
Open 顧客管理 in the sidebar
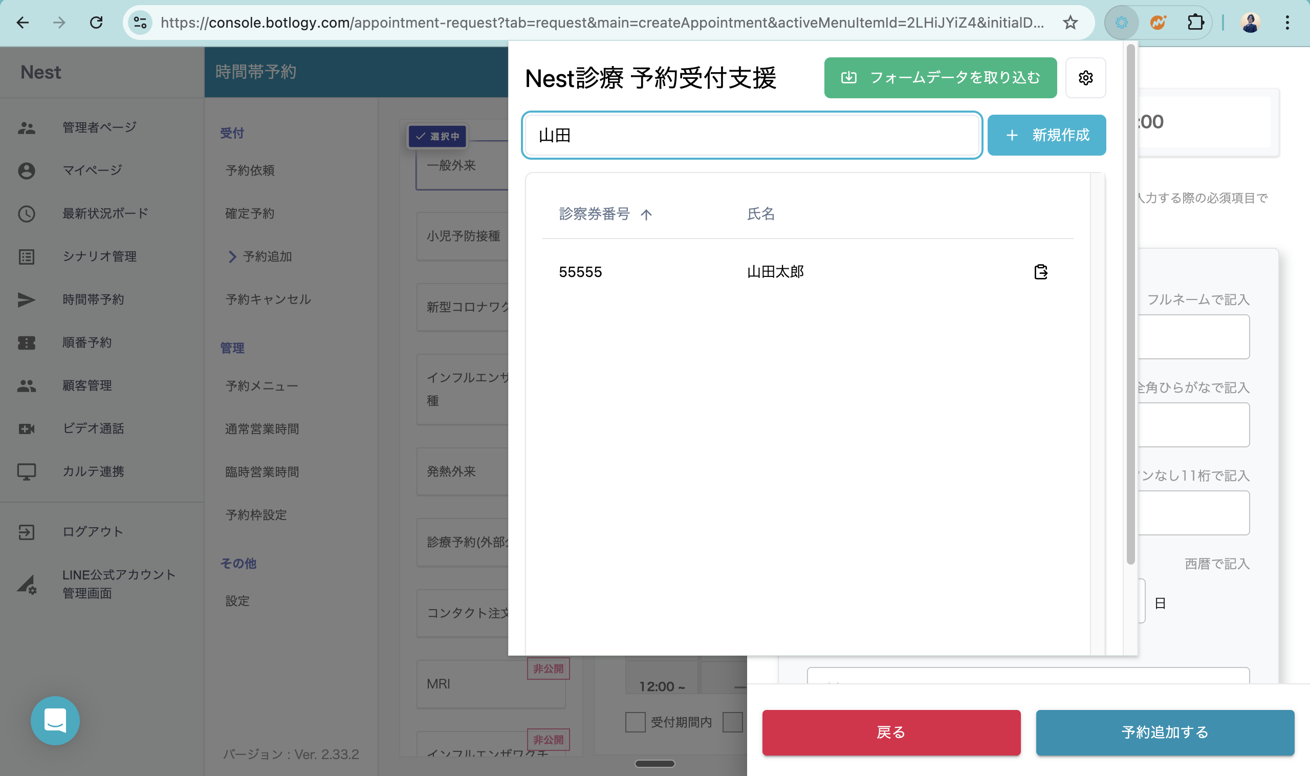coord(87,385)
